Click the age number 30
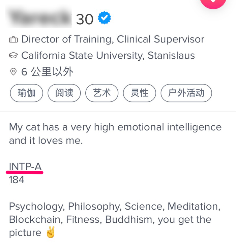Screen dimensions: 236x248 pos(85,20)
